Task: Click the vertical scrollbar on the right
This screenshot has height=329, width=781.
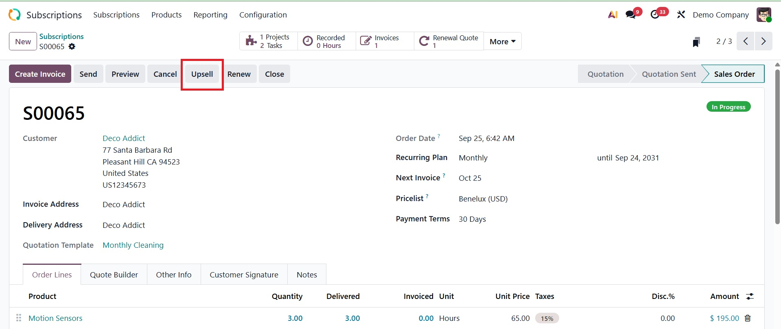Action: pyautogui.click(x=777, y=146)
